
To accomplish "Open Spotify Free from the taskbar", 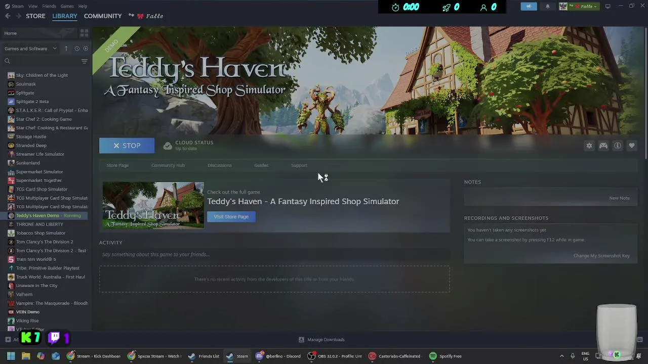I will [x=445, y=356].
